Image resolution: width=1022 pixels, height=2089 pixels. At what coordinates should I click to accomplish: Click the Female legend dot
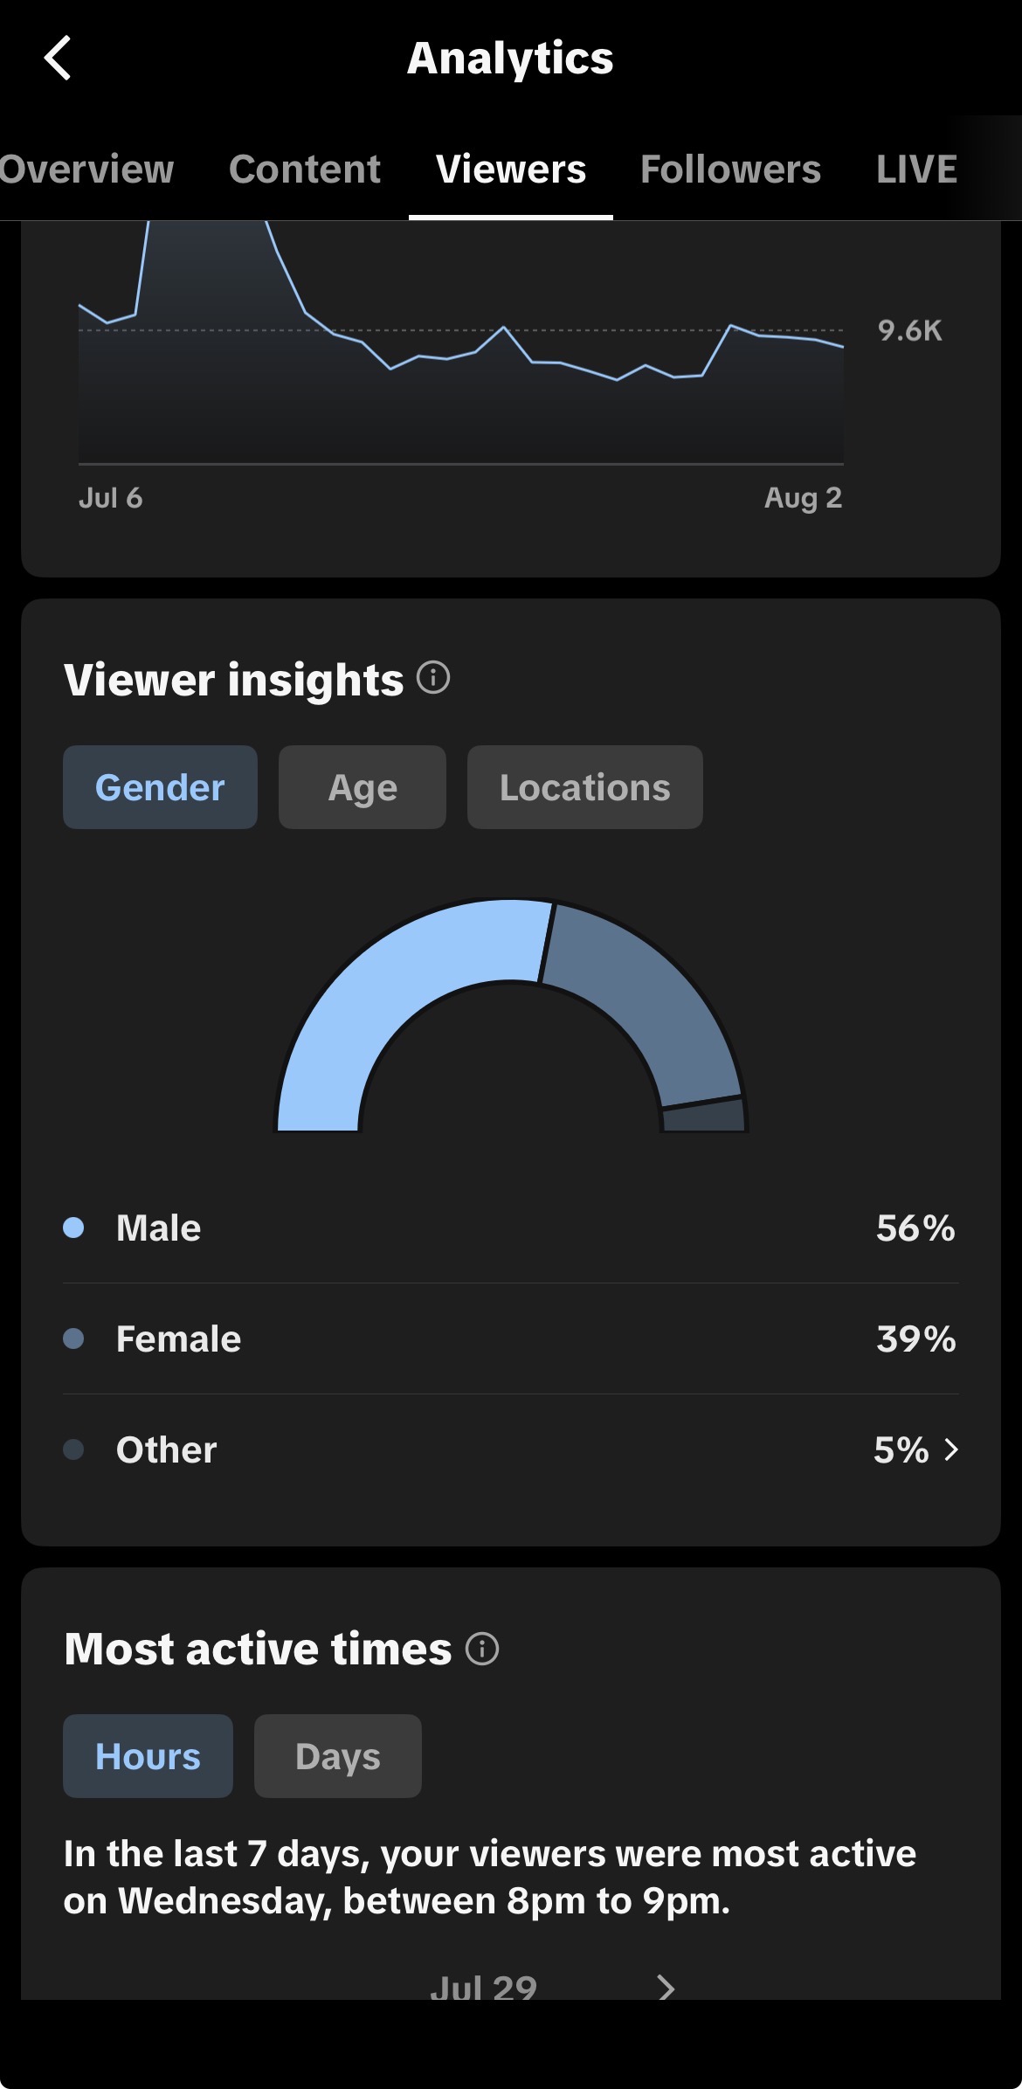point(73,1338)
